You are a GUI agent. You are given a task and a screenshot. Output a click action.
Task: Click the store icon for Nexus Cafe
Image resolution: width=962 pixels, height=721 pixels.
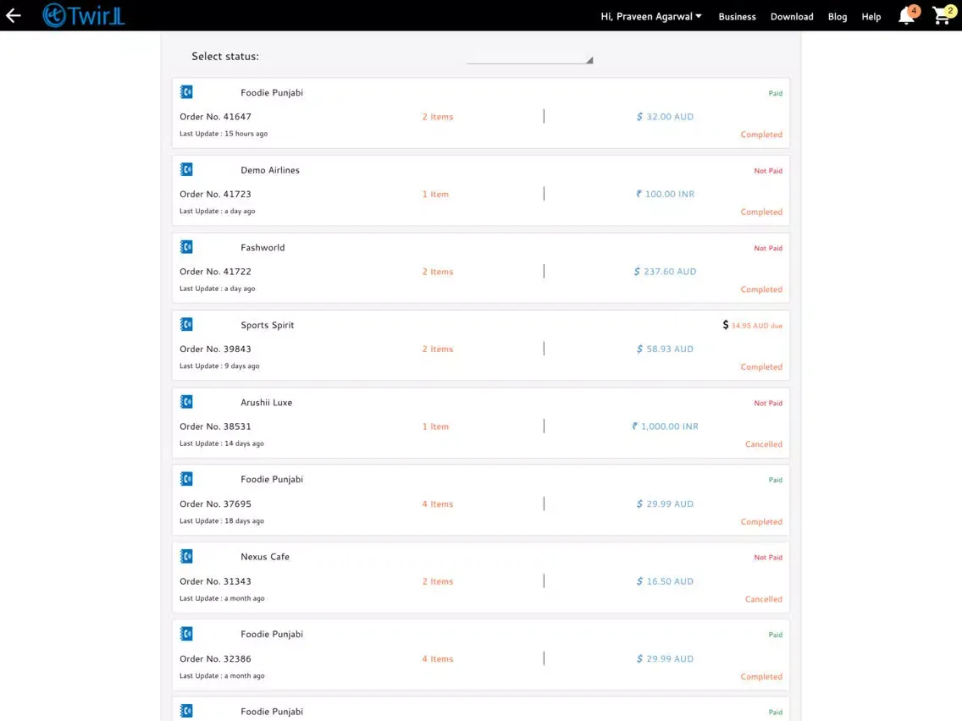tap(186, 556)
